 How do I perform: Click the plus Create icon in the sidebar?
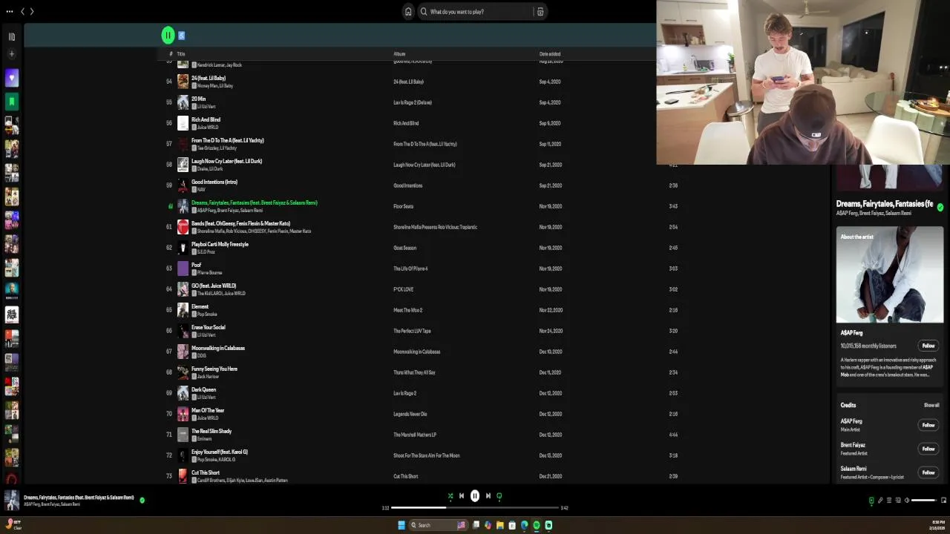tap(12, 54)
